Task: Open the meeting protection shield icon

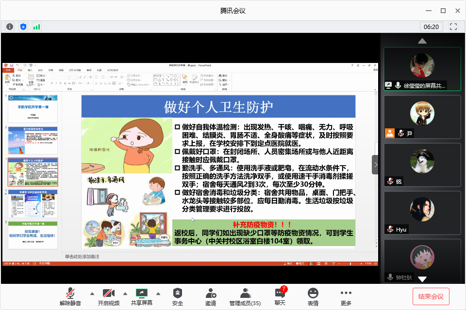Action: click(x=23, y=26)
